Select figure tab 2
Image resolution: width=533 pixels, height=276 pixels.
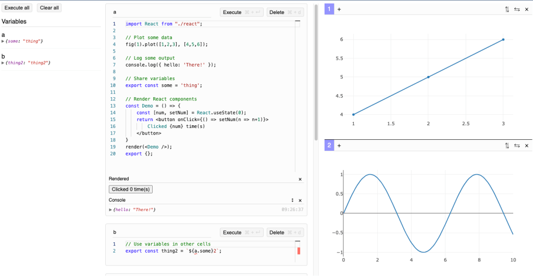[329, 146]
